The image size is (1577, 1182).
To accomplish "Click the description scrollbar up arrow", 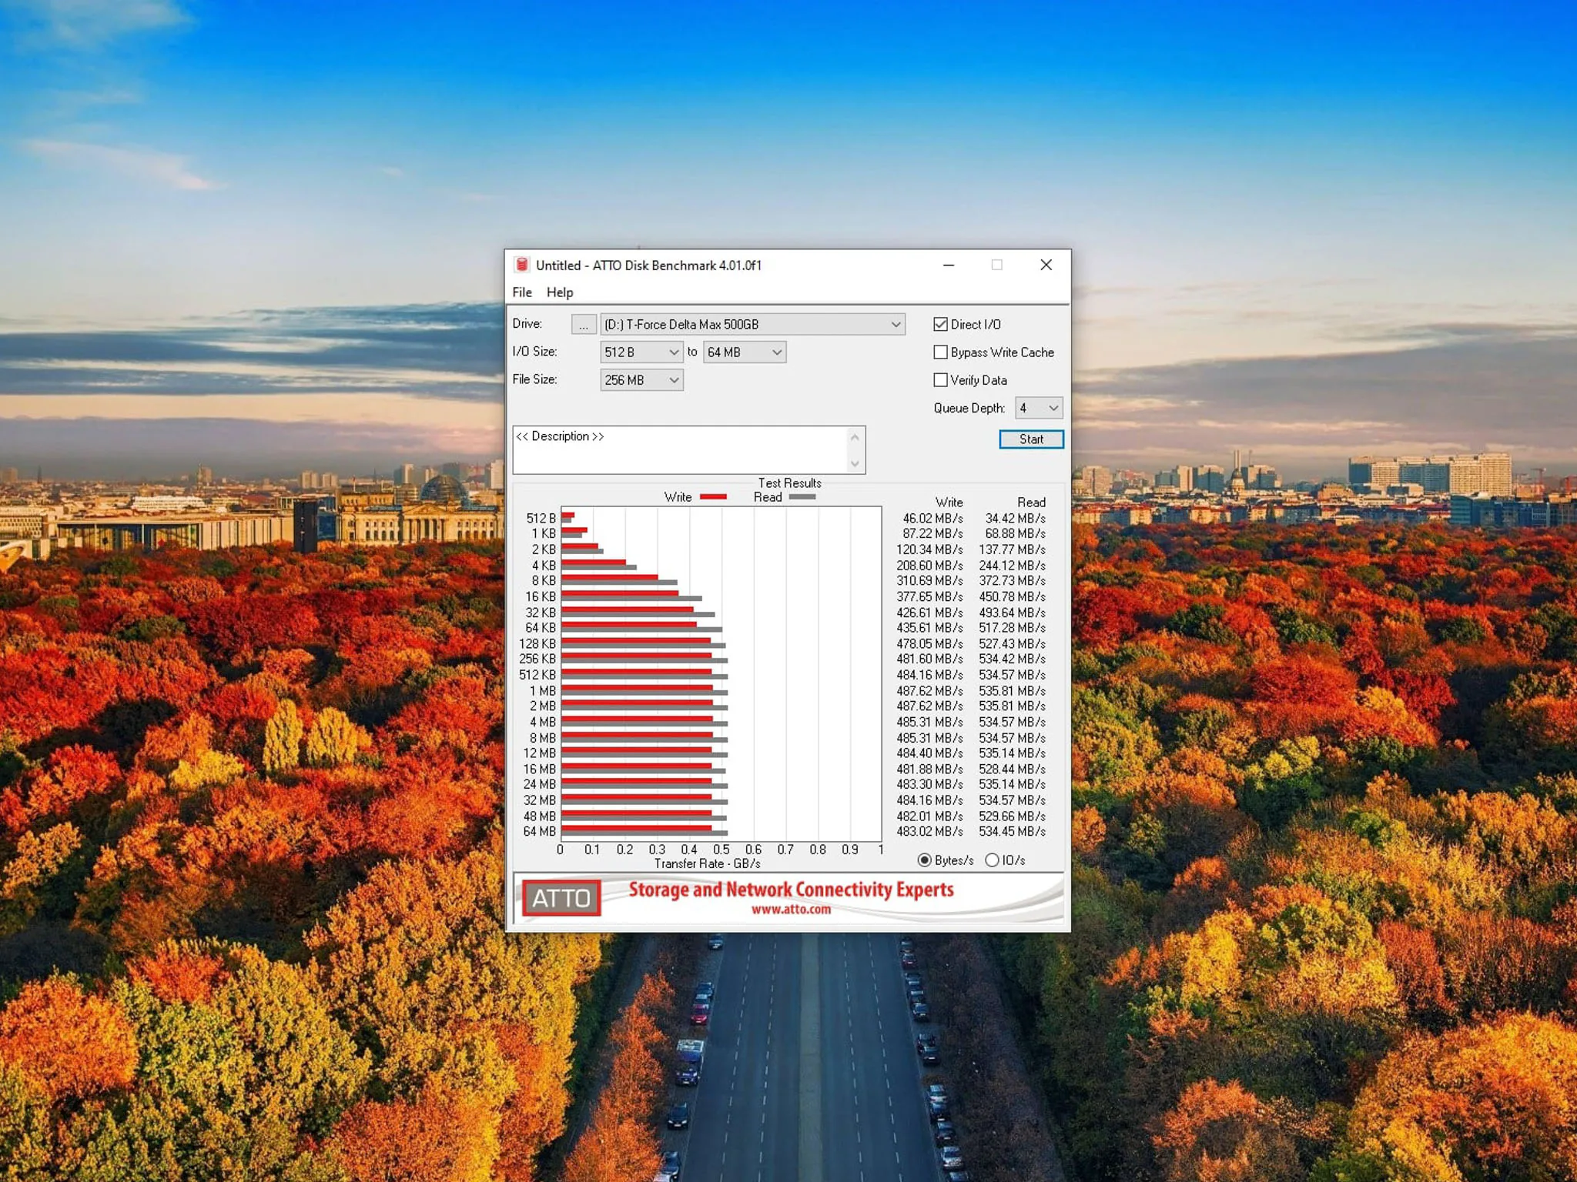I will coord(855,437).
